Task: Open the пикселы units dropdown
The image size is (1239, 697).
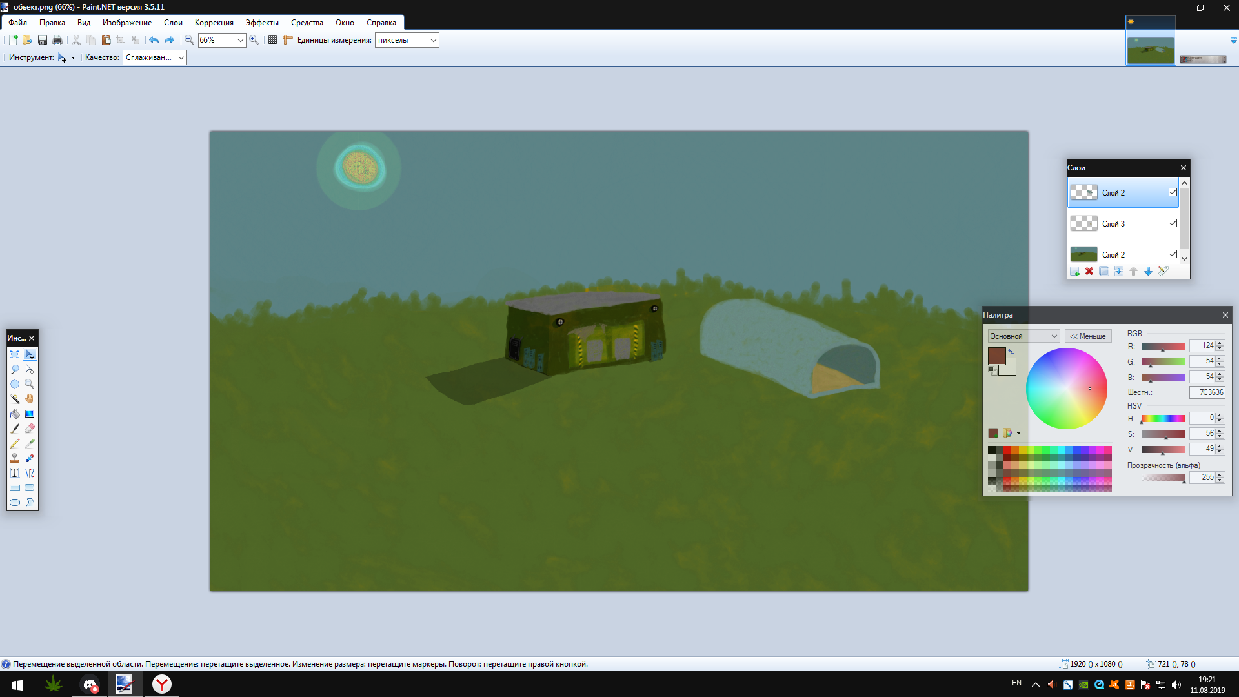Action: click(433, 40)
